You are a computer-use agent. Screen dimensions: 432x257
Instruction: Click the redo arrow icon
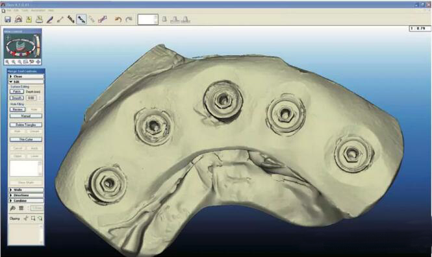click(129, 19)
